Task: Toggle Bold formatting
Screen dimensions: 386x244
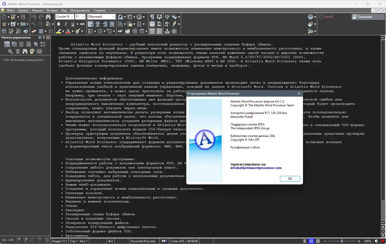Action: 59,24
